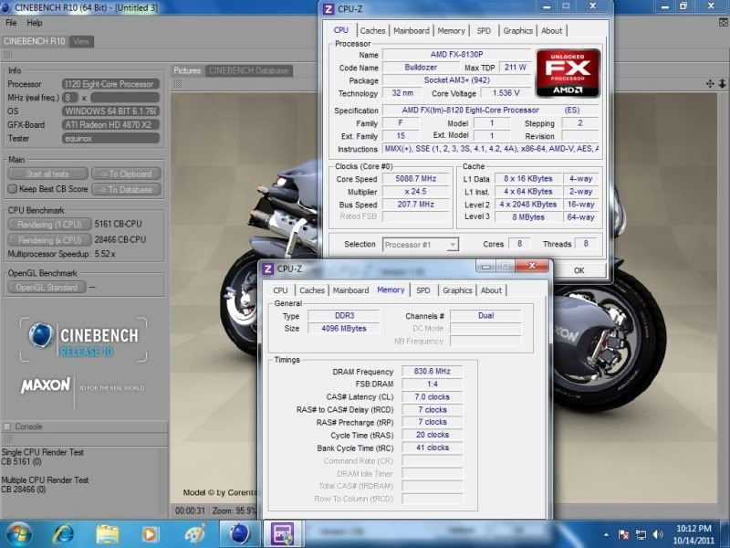
Task: Click the CAS# Latency value 7.0 clocks
Action: 432,397
